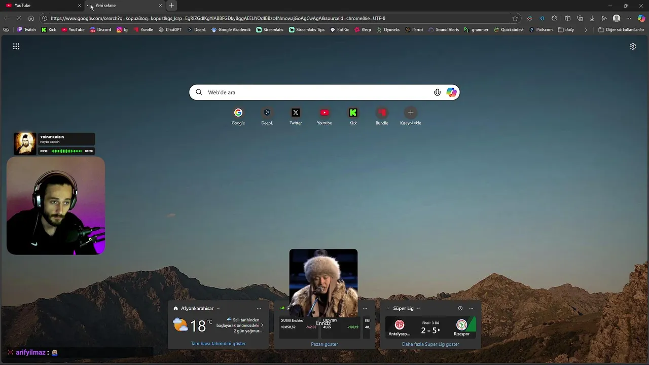The image size is (649, 365).
Task: Open Copilot sidebar icon in toolbar
Action: click(641, 18)
